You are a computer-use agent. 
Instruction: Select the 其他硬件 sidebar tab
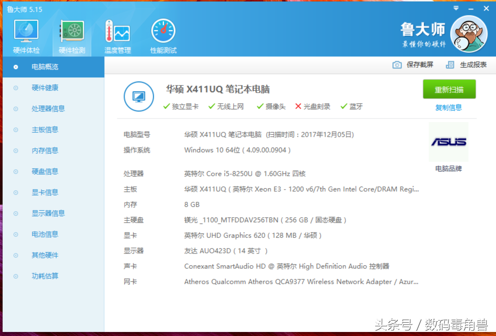[54, 255]
